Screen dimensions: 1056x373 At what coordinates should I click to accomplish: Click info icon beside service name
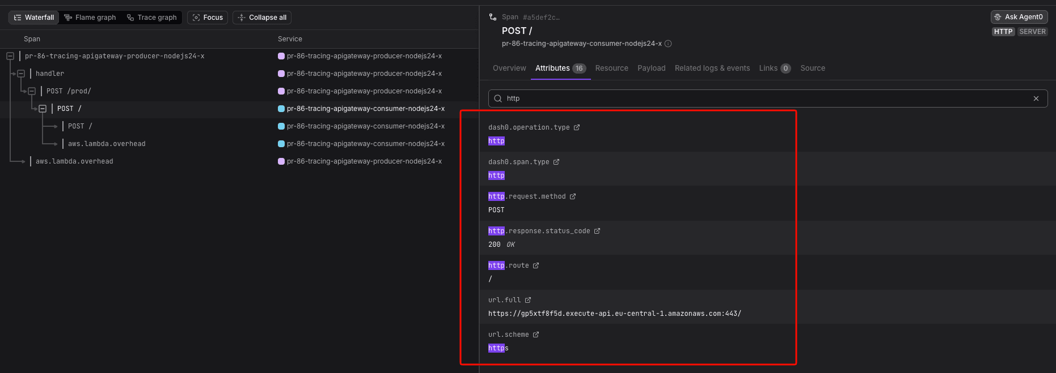click(668, 44)
